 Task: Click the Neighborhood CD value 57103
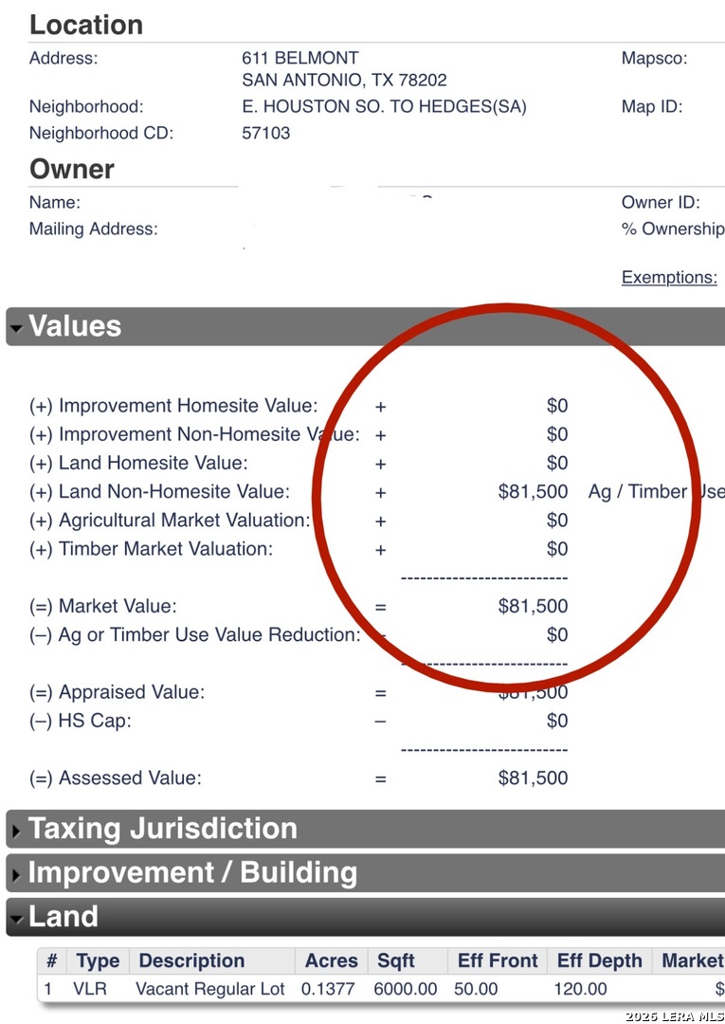[266, 134]
